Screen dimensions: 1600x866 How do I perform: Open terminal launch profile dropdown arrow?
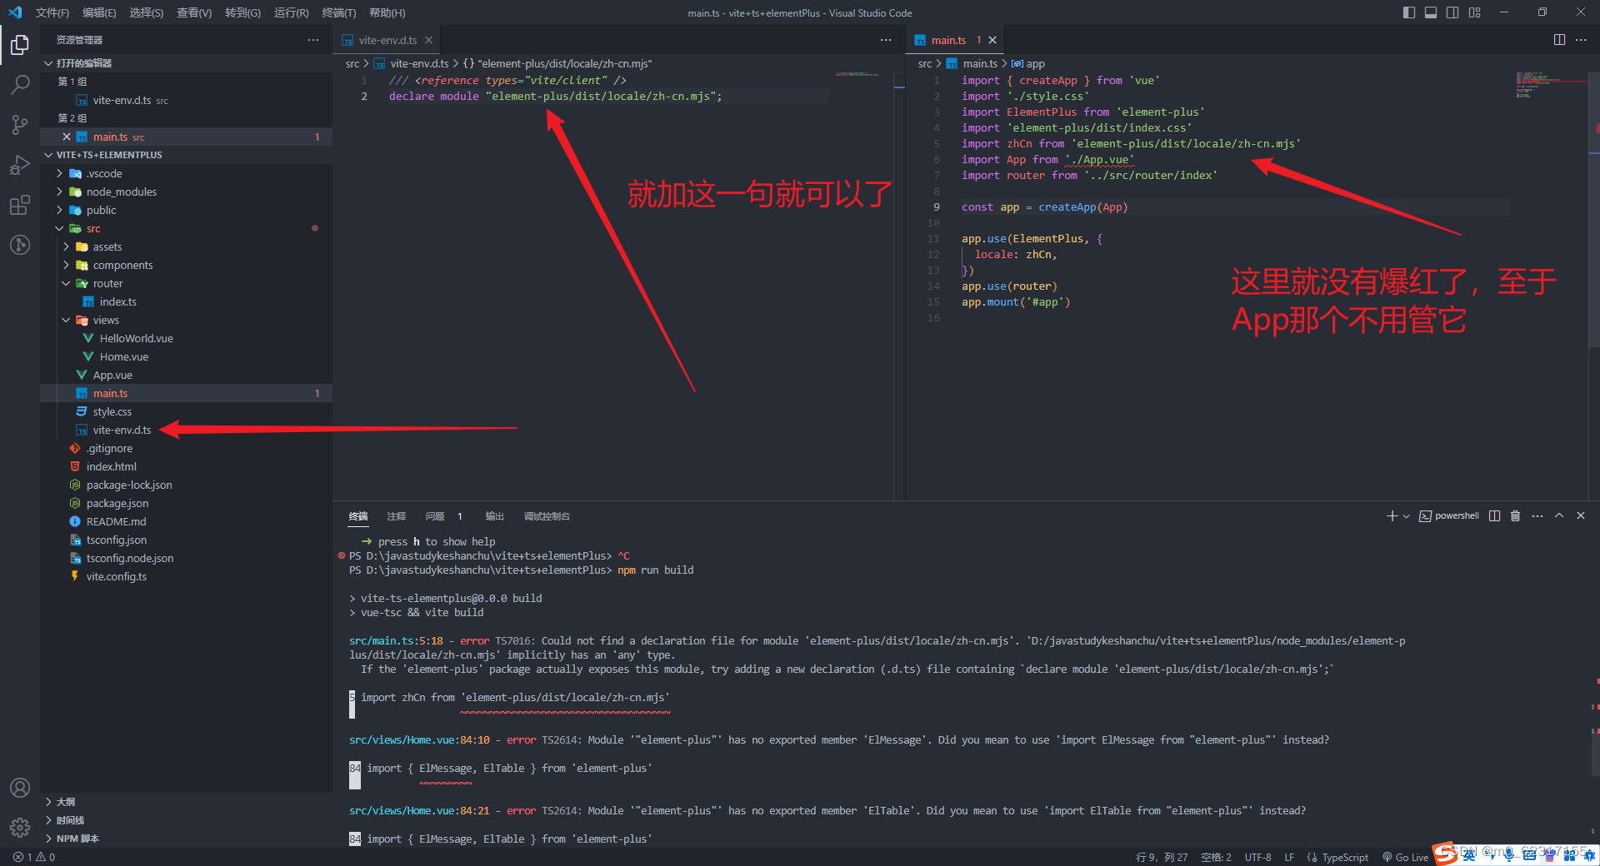(x=1406, y=516)
